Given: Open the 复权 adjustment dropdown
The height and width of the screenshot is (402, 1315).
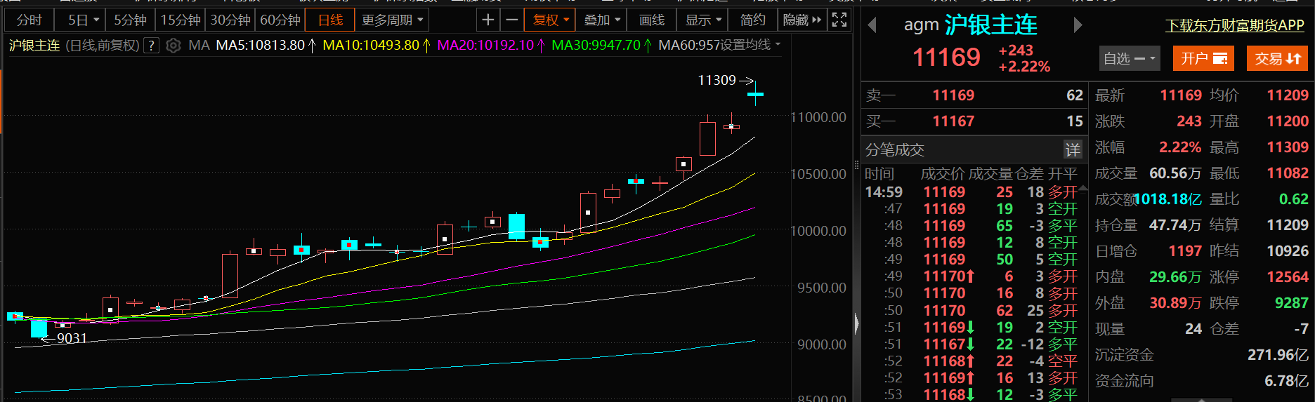Looking at the screenshot, I should pyautogui.click(x=550, y=20).
